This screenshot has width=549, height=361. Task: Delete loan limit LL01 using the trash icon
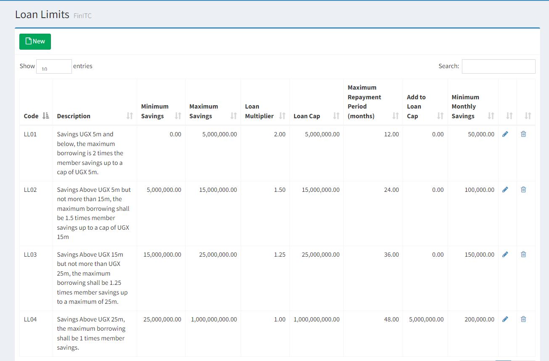[x=523, y=134]
